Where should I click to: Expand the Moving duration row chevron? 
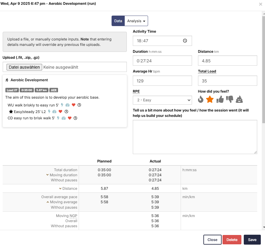47,175
